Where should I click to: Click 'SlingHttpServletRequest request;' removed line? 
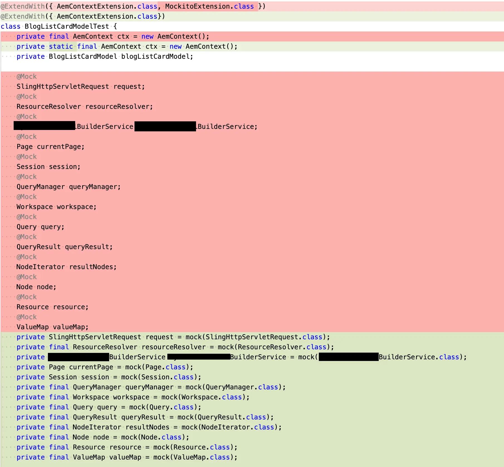252,86
